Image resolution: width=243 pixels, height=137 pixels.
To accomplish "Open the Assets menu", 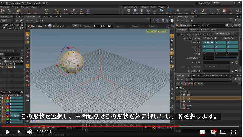I will click(38, 3).
